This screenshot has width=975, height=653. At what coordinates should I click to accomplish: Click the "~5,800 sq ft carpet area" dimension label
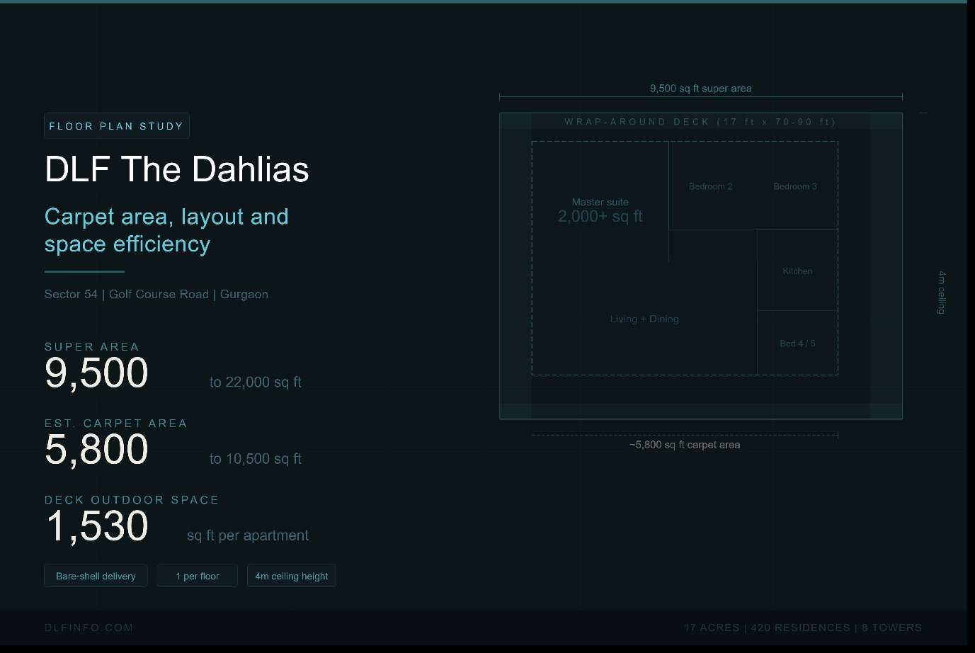click(x=685, y=445)
